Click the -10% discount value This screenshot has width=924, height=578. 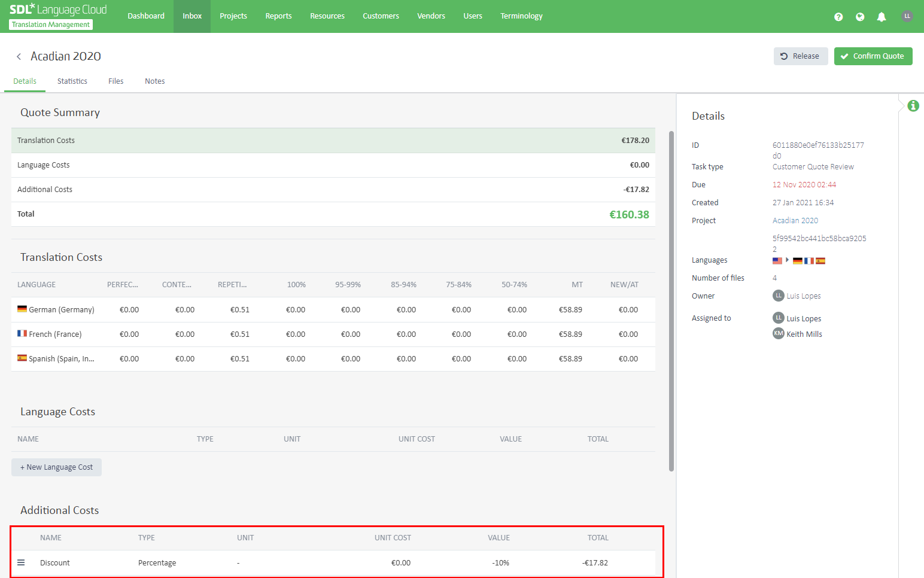click(500, 563)
